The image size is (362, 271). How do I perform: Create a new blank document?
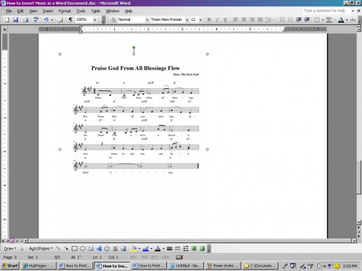(x=7, y=19)
